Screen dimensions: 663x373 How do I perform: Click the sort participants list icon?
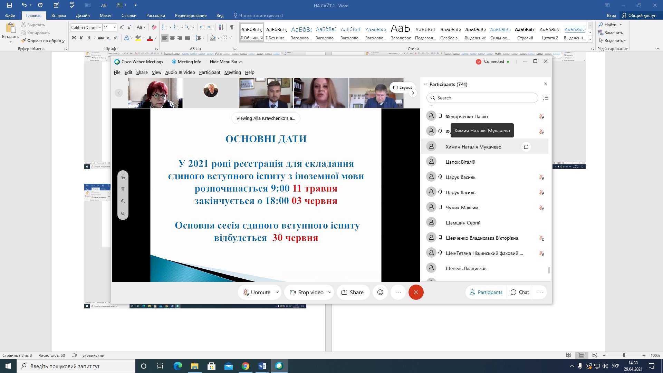(x=546, y=98)
